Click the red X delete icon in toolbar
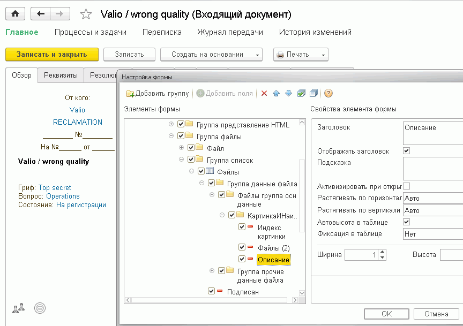Image resolution: width=463 pixels, height=326 pixels. tap(264, 94)
